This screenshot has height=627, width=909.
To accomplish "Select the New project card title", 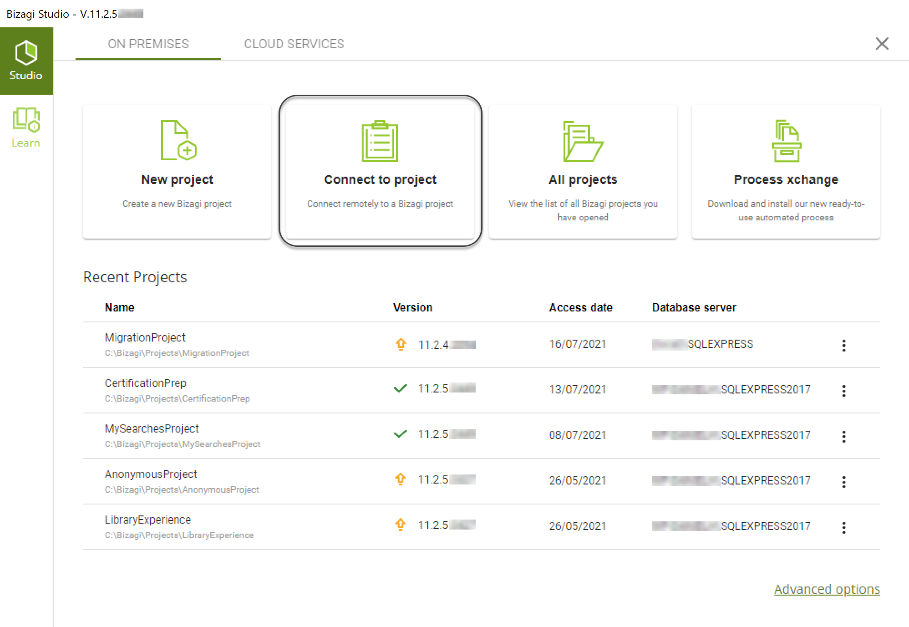I will 177,179.
